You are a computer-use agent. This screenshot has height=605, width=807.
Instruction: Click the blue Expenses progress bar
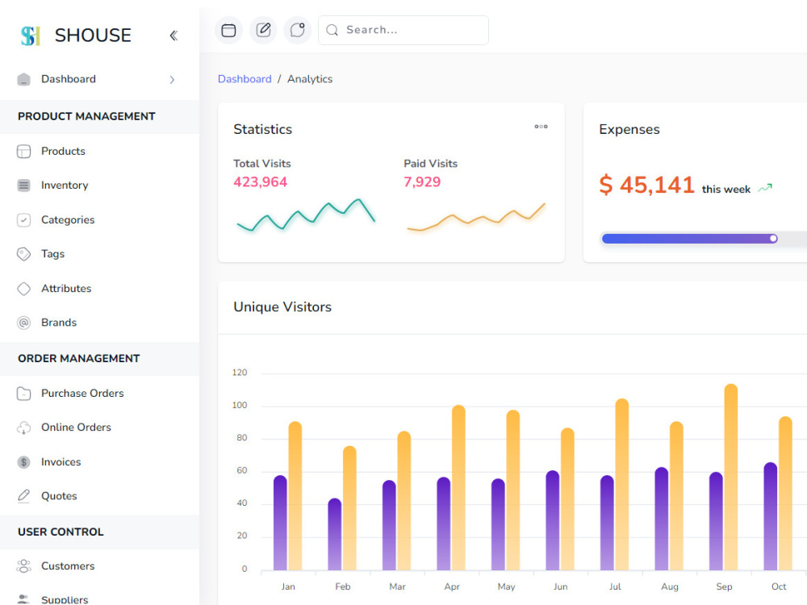[689, 239]
